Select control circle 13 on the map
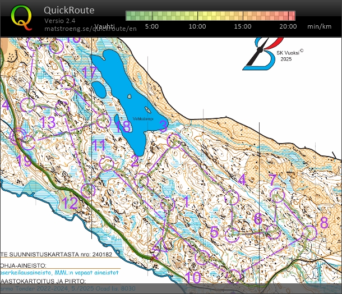The width and height of the screenshot is (342, 294). (x=28, y=105)
